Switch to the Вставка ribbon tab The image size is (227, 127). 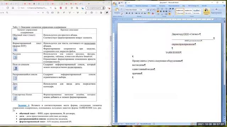130,6
